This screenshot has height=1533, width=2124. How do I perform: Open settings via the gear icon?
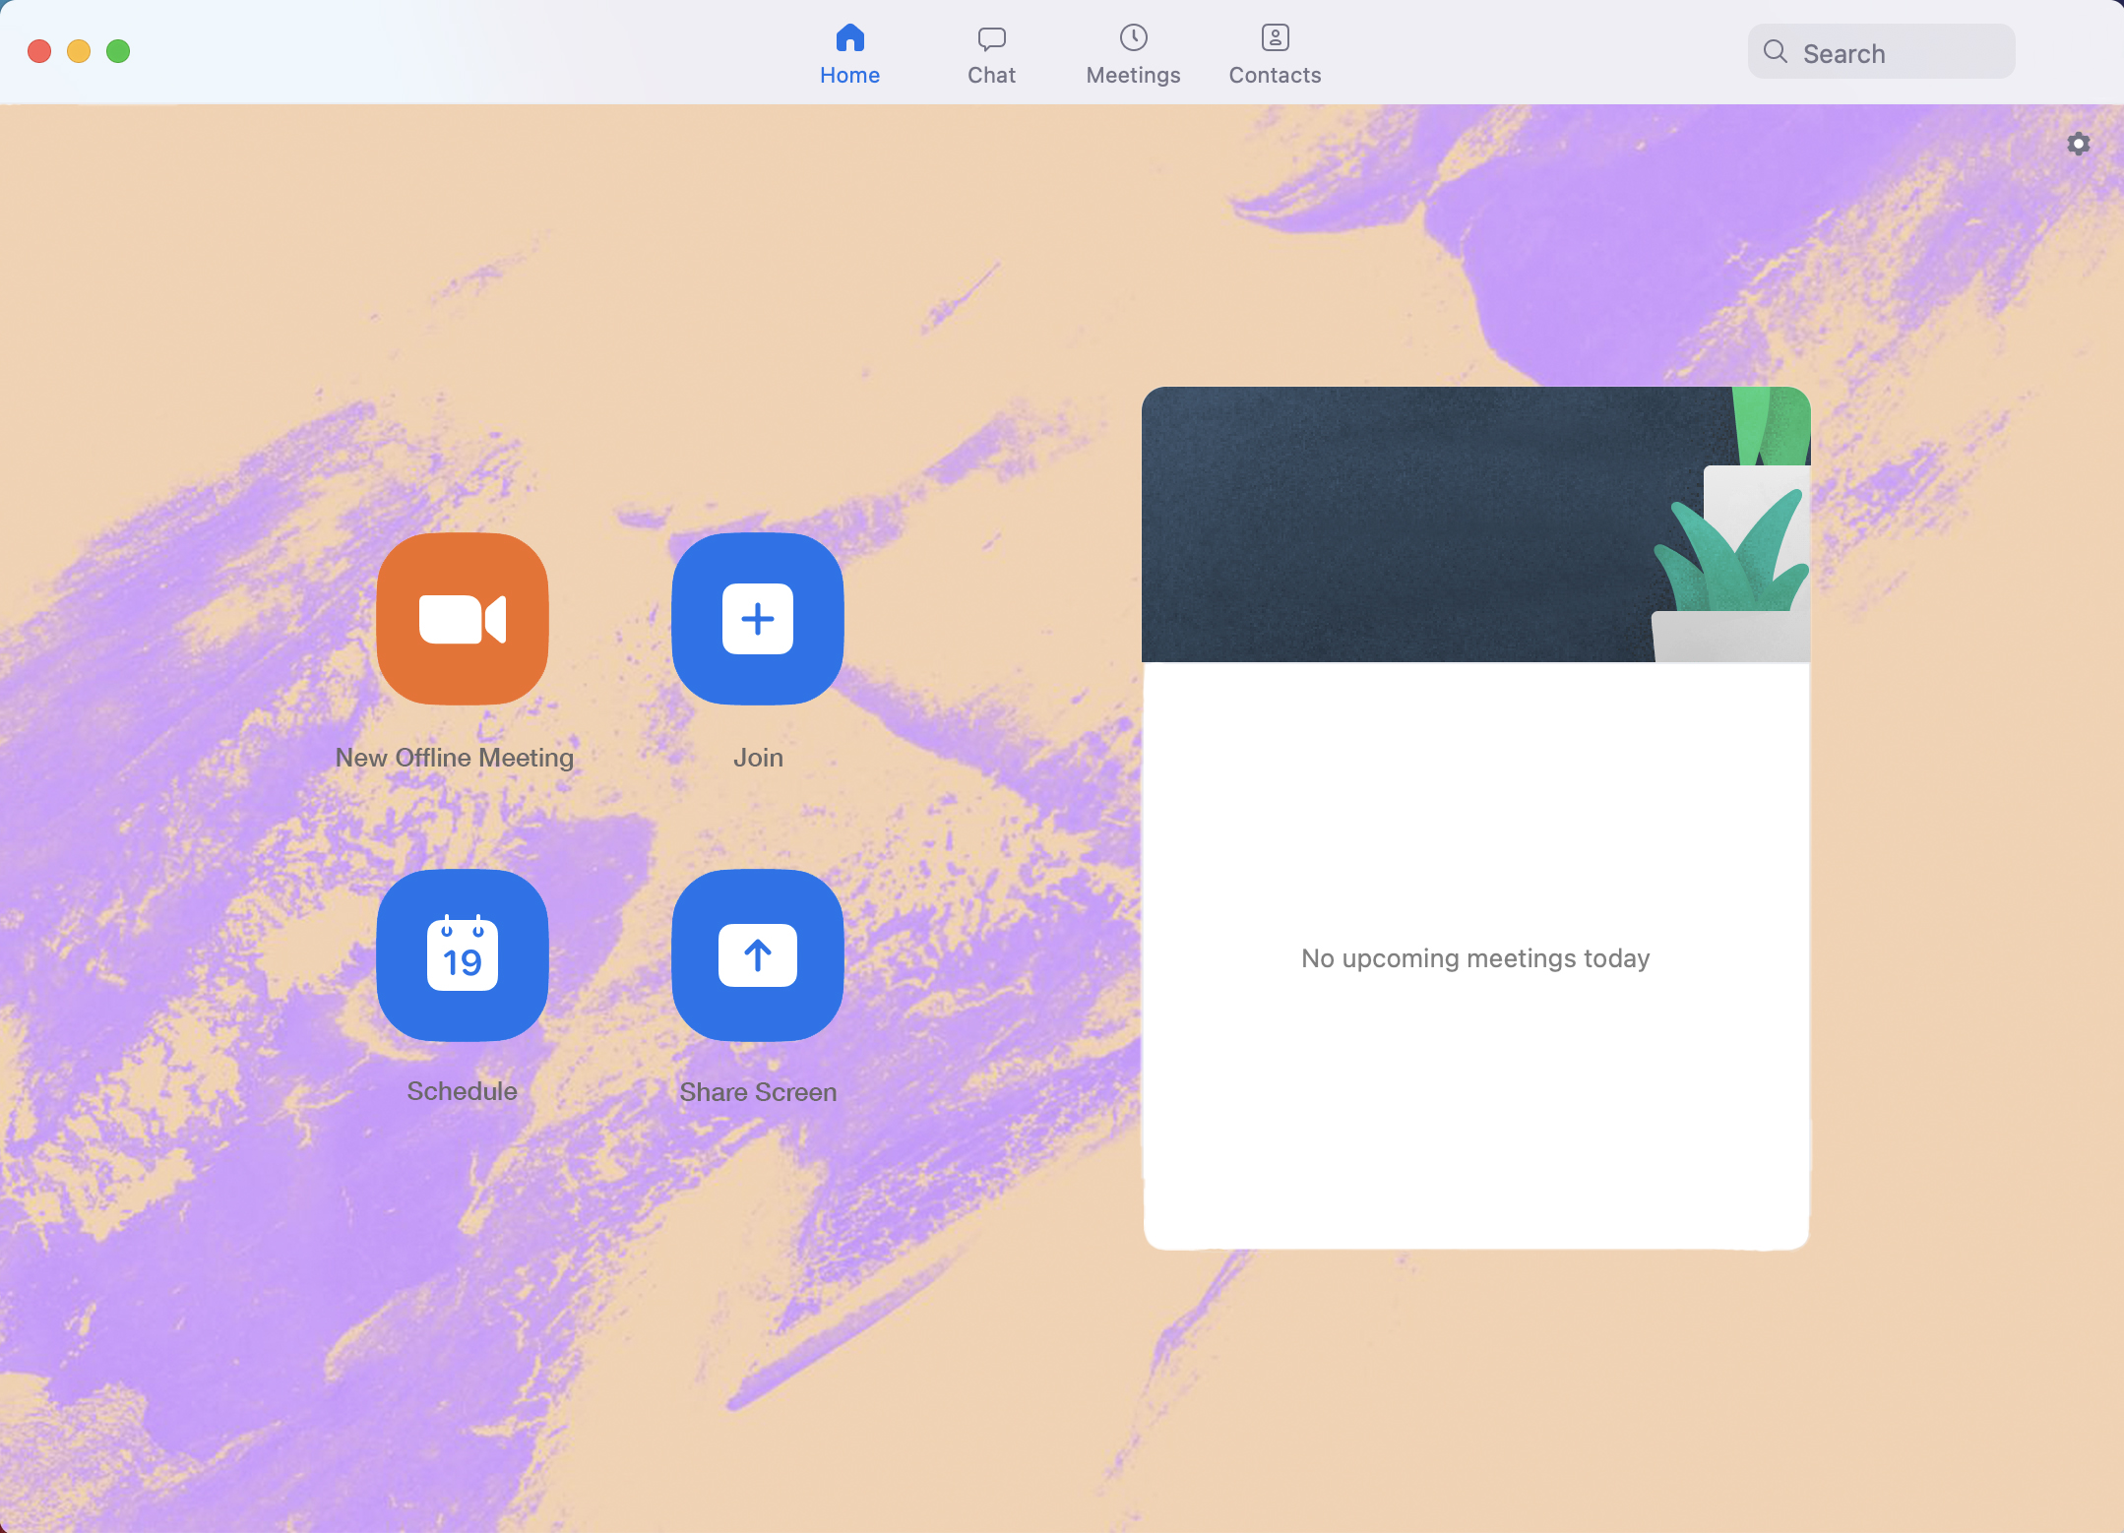click(x=2078, y=144)
